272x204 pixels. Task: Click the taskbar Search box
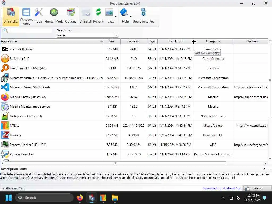44,198
